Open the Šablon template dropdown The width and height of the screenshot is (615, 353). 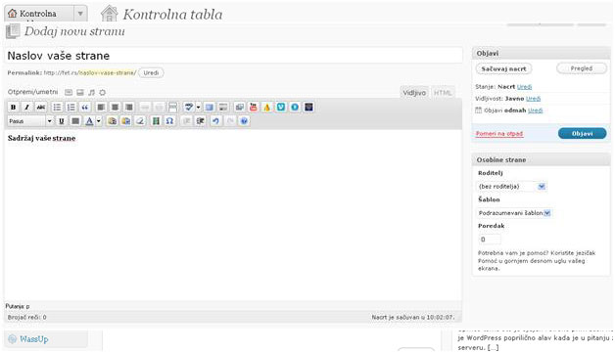[514, 213]
